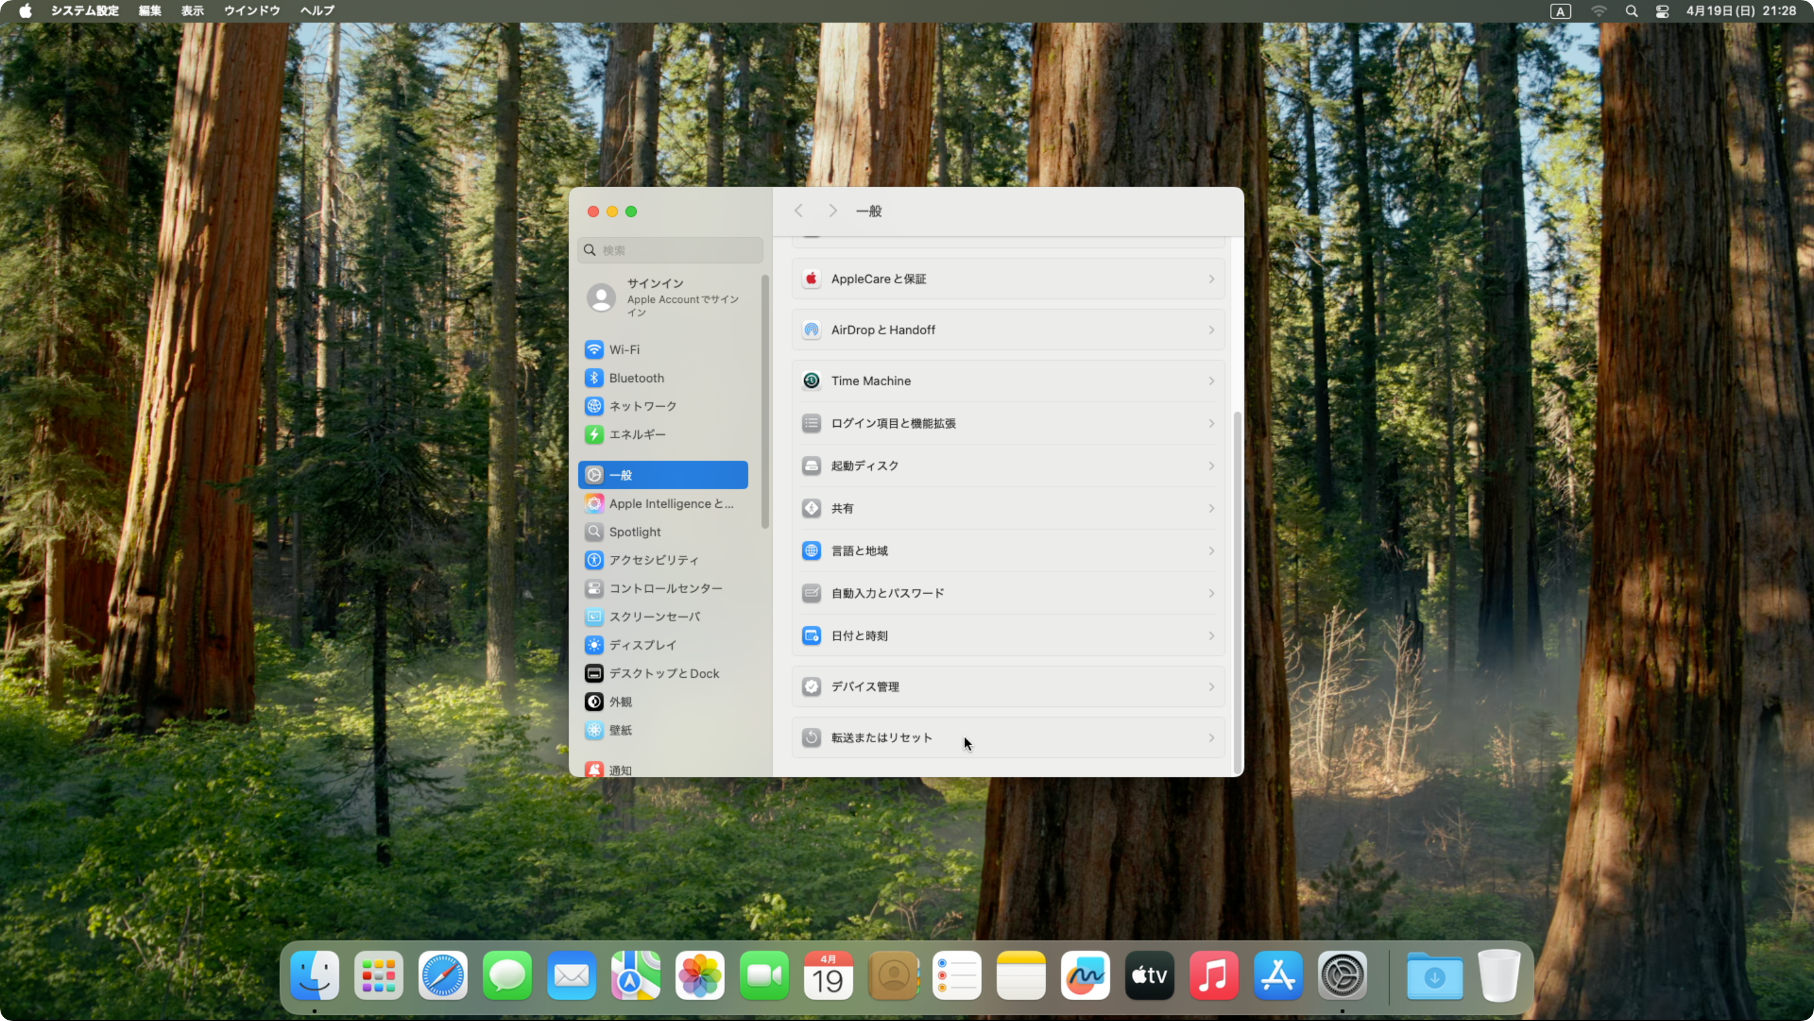Click the 転送またはリセット icon
Viewport: 1814px width, 1021px height.
point(811,738)
